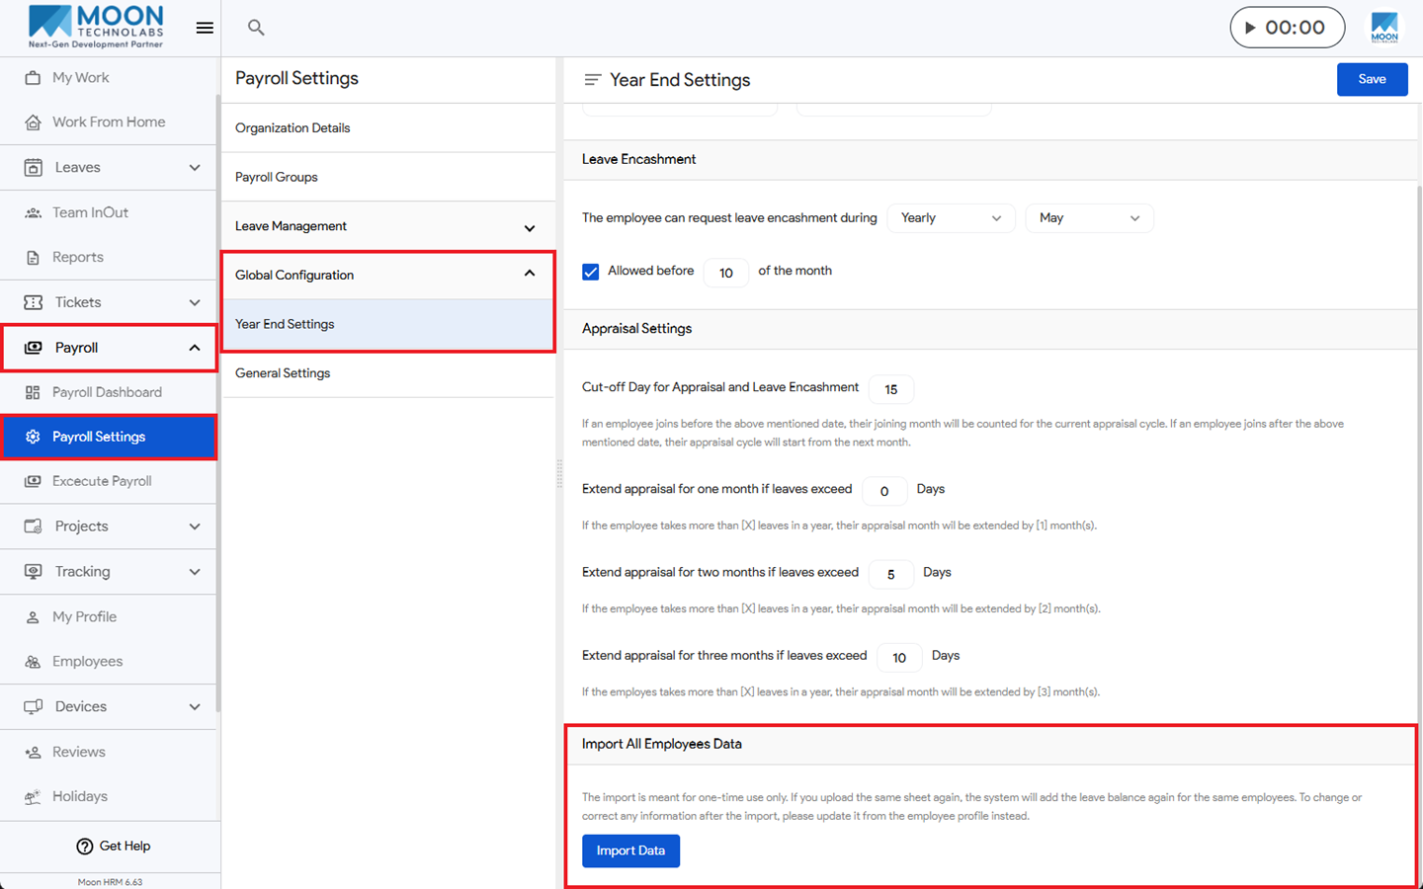Open General Settings item
The width and height of the screenshot is (1423, 889).
point(388,373)
